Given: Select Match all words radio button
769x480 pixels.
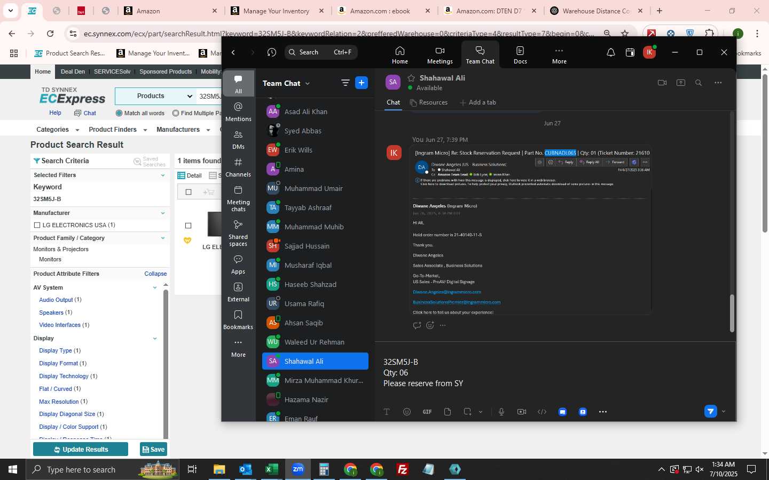Looking at the screenshot, I should [x=119, y=113].
